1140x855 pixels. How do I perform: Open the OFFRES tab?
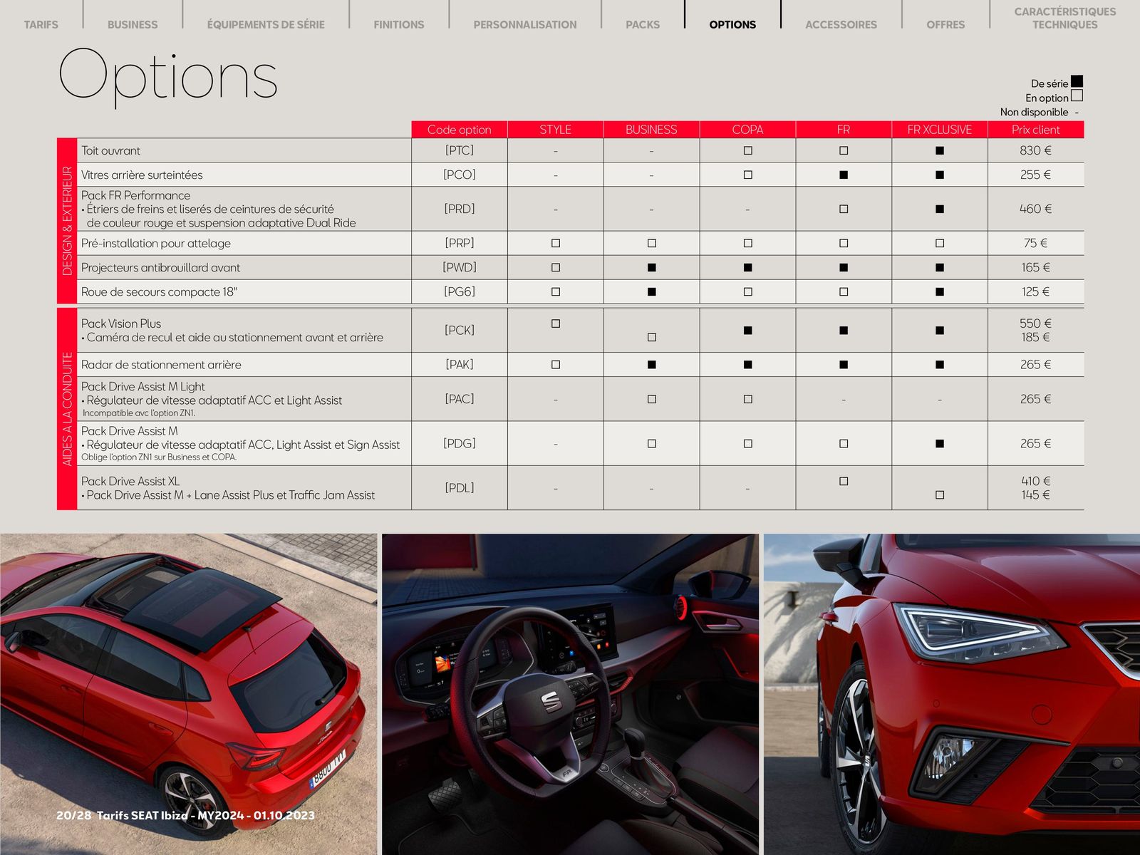coord(945,24)
